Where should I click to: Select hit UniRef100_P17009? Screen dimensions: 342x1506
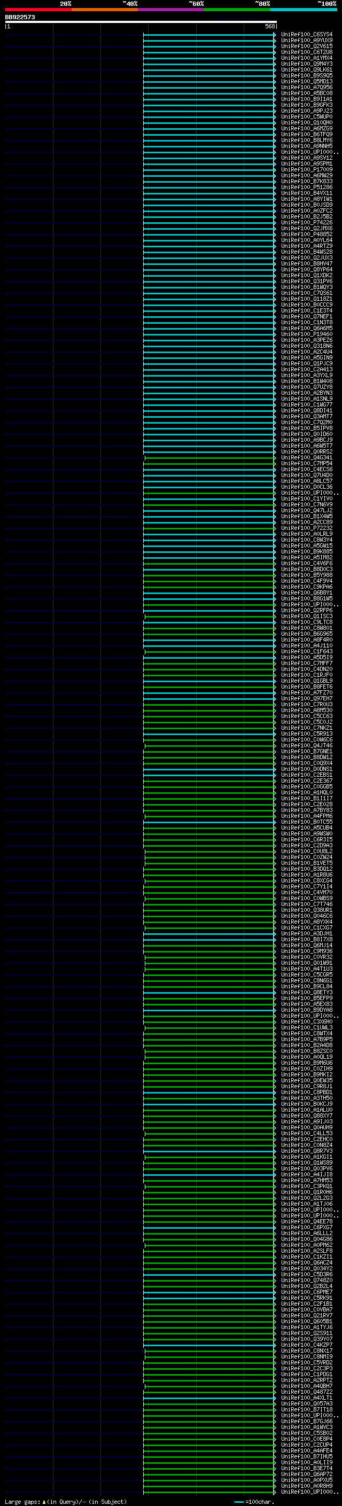click(x=307, y=169)
